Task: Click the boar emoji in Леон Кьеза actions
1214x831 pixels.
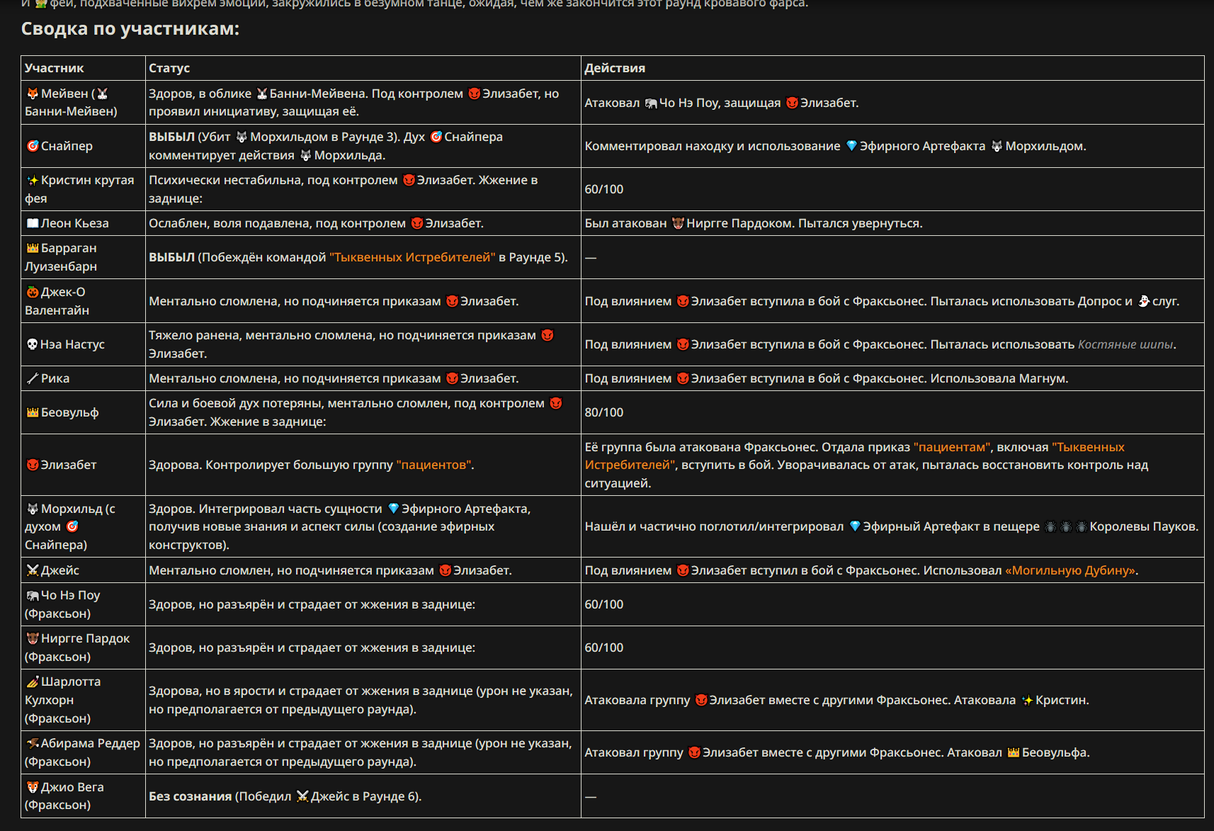Action: coord(678,223)
